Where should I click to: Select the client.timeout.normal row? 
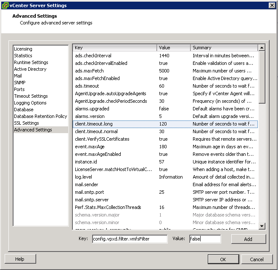165,132
